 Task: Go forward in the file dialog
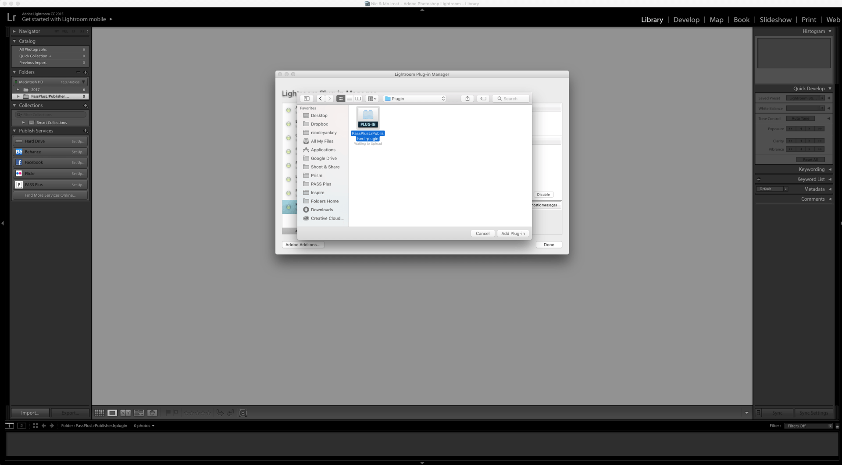coord(329,99)
